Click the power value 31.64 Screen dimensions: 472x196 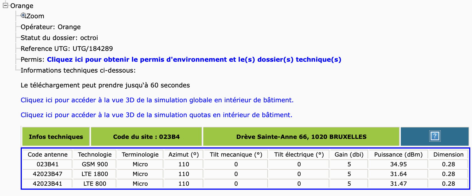click(399, 174)
